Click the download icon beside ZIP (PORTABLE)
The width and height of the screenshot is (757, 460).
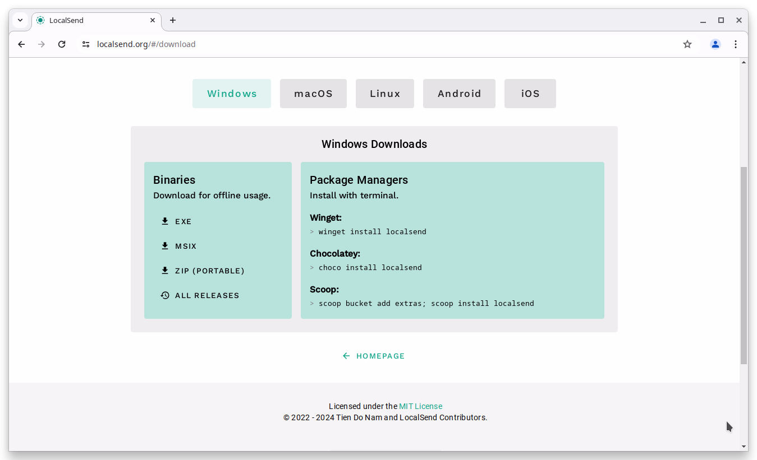(164, 270)
